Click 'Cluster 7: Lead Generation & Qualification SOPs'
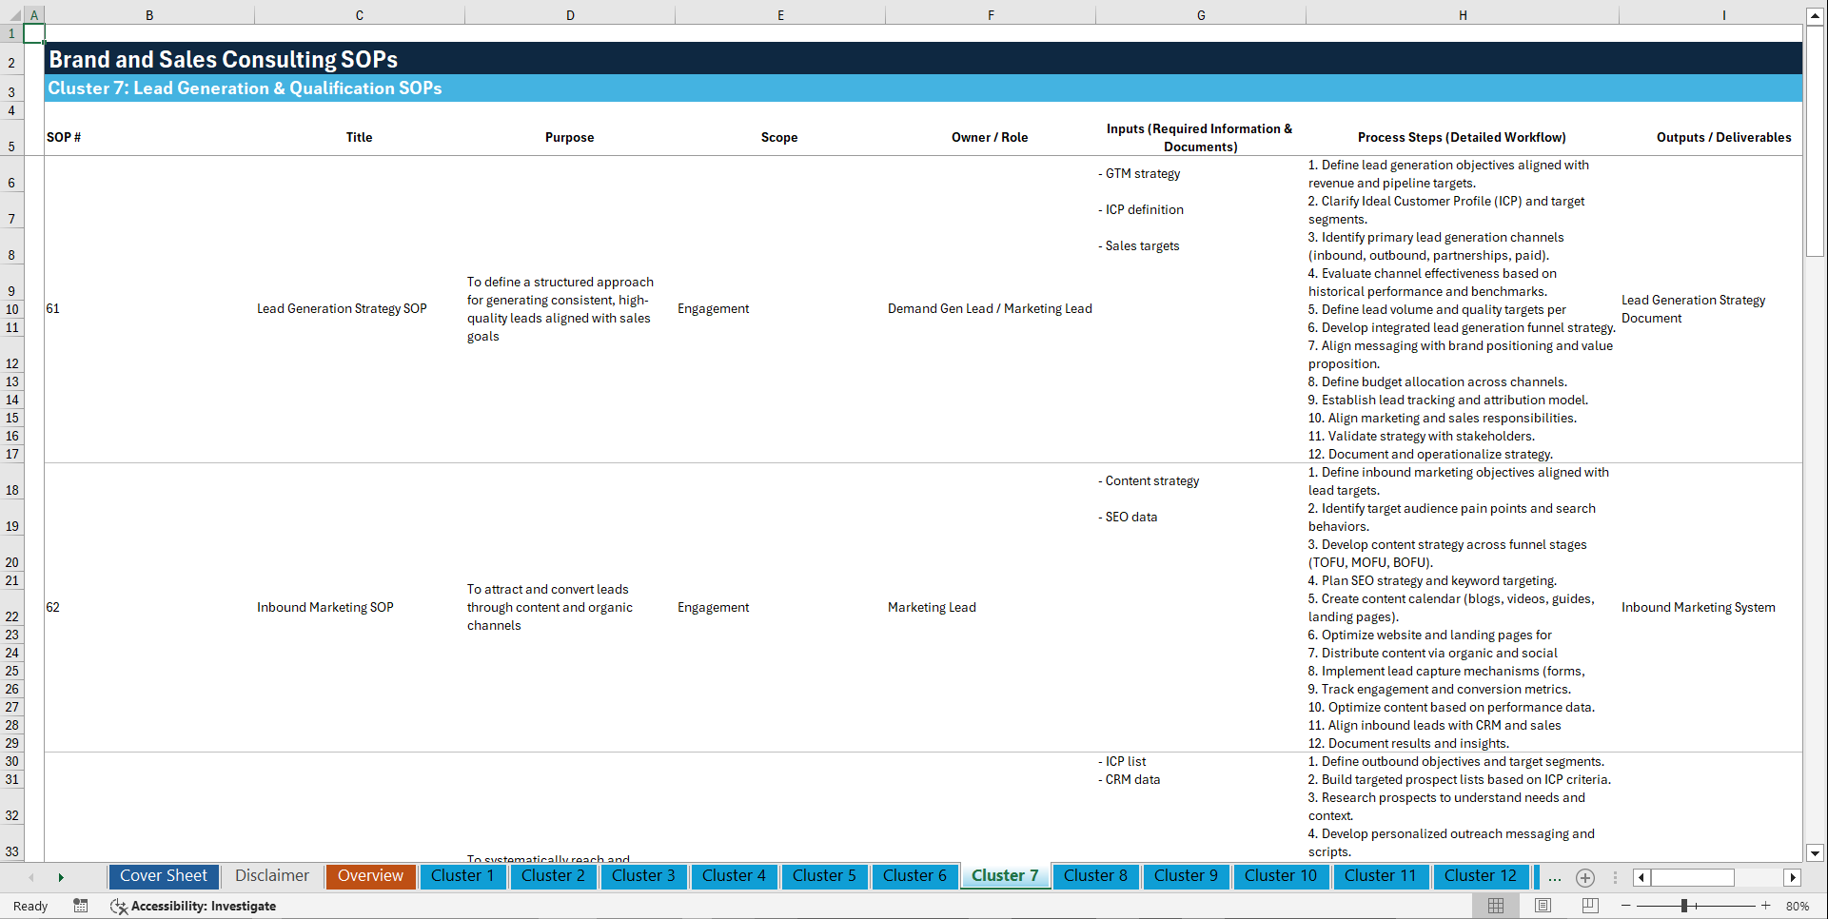1828x919 pixels. coord(246,88)
